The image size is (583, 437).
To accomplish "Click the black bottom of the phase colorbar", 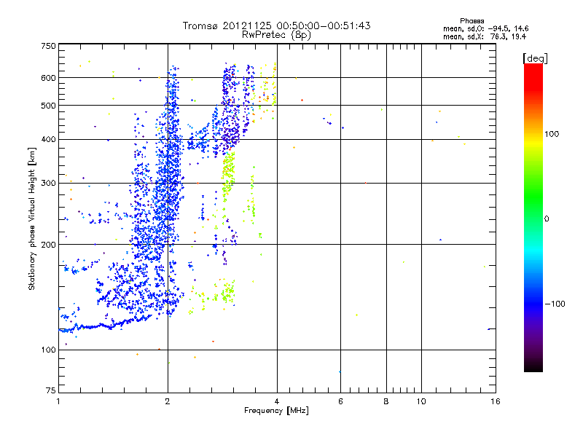I will pyautogui.click(x=533, y=366).
